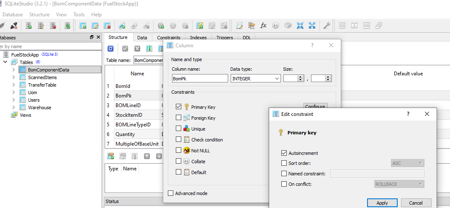This screenshot has height=208, width=450.
Task: Enable the On conflict checkbox
Action: (x=284, y=184)
